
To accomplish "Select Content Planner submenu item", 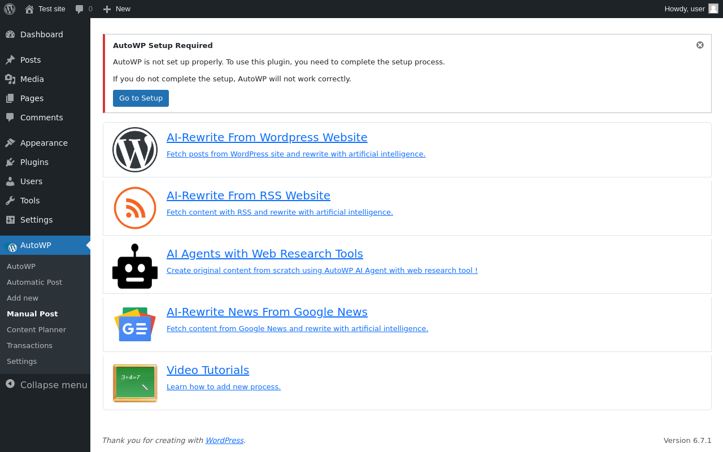I will 36,329.
